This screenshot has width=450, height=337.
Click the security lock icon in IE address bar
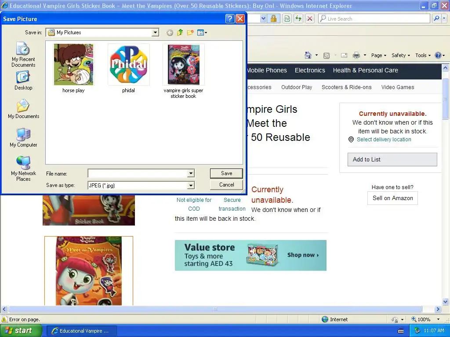(x=273, y=18)
